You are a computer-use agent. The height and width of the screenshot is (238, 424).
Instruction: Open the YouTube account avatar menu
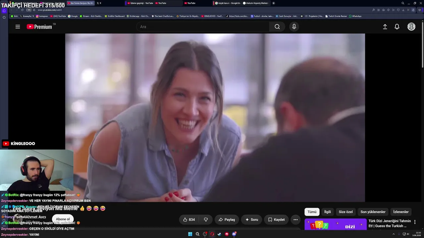(411, 27)
